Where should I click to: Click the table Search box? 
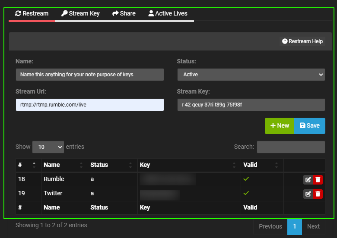point(291,147)
